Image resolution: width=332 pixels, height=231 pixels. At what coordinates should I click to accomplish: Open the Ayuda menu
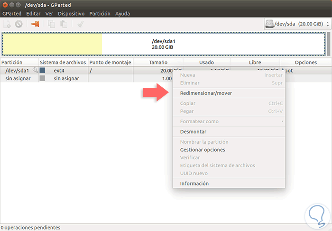click(122, 14)
